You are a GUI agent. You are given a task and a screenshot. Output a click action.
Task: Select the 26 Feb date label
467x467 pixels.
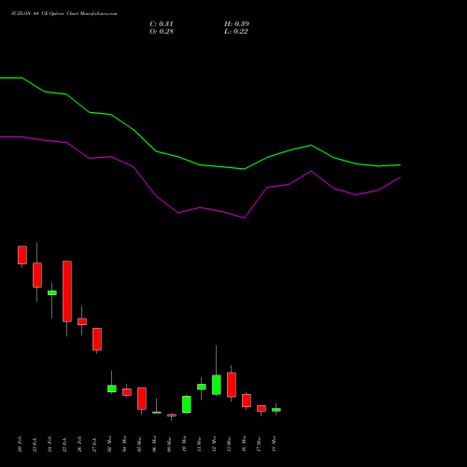tap(80, 445)
